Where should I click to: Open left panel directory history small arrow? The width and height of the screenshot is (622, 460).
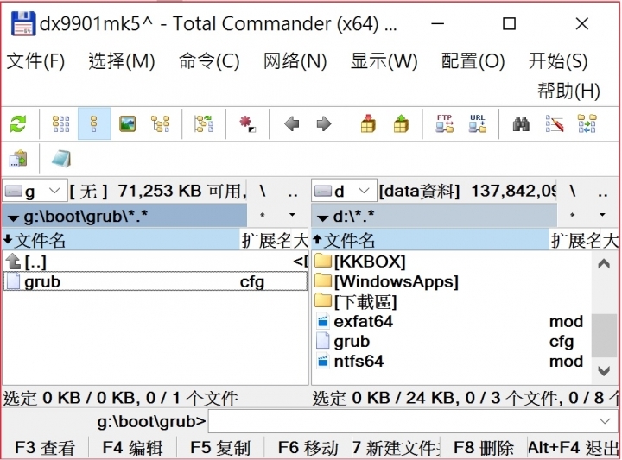(292, 215)
